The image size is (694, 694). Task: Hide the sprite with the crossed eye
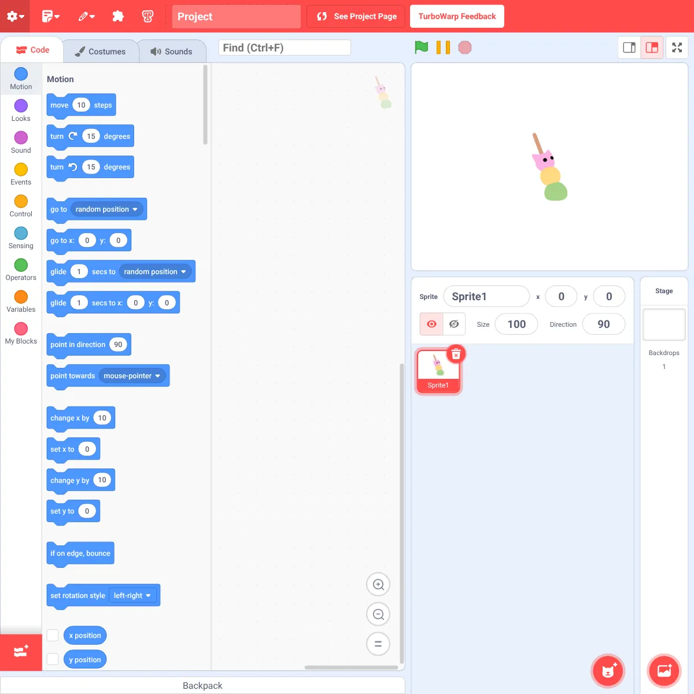point(454,324)
